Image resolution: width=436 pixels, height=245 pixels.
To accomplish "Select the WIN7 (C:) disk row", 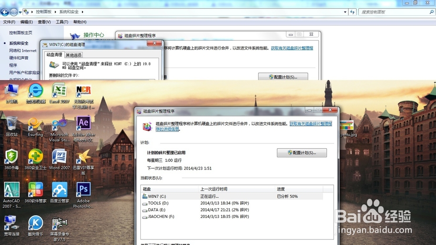I will click(232, 196).
